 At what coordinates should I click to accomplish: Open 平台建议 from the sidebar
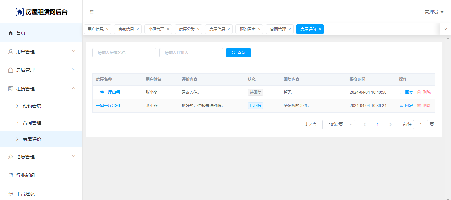[25, 194]
